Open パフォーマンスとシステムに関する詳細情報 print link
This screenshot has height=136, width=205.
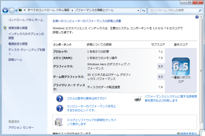(x=171, y=98)
